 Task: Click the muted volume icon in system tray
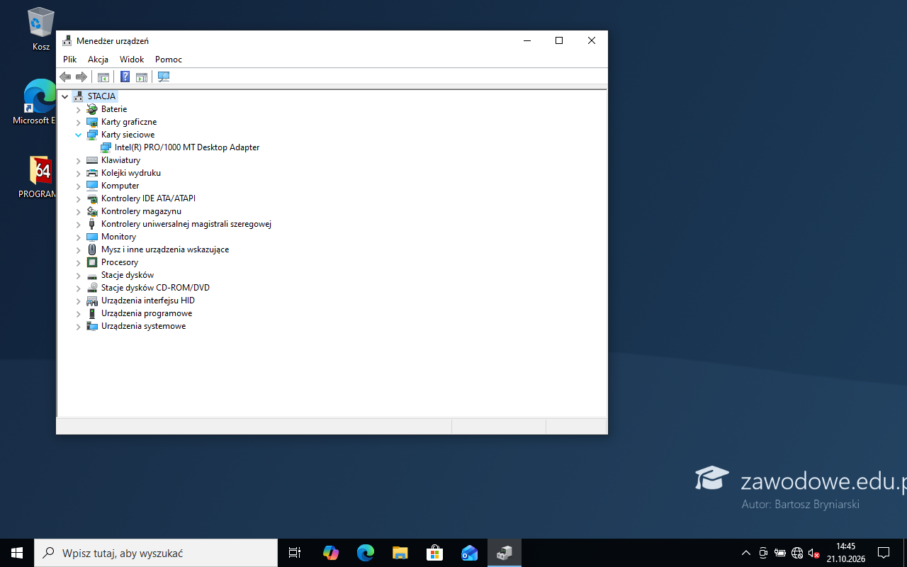point(813,553)
